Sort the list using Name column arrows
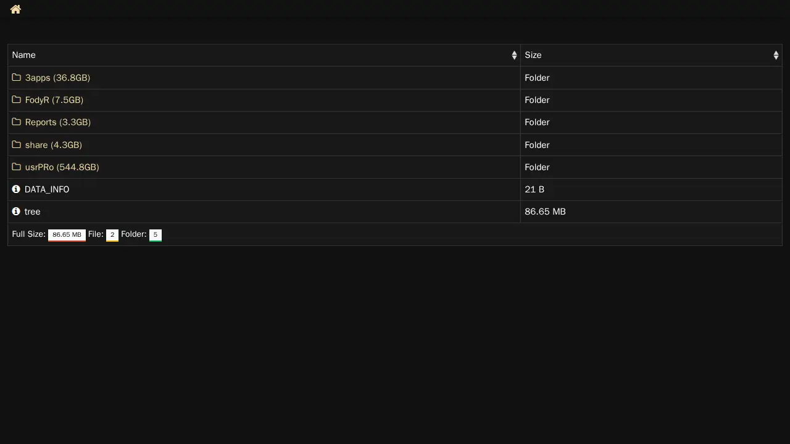The image size is (790, 444). click(514, 55)
